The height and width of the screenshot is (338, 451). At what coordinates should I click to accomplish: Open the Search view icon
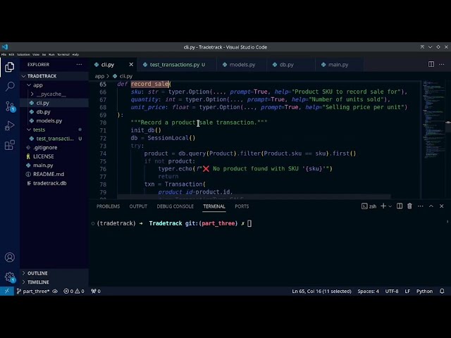(10, 86)
